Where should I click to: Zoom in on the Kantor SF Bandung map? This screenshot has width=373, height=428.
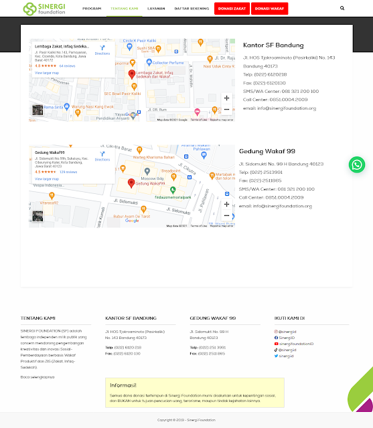[x=226, y=98]
